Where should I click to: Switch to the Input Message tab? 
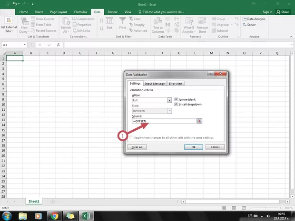point(155,84)
